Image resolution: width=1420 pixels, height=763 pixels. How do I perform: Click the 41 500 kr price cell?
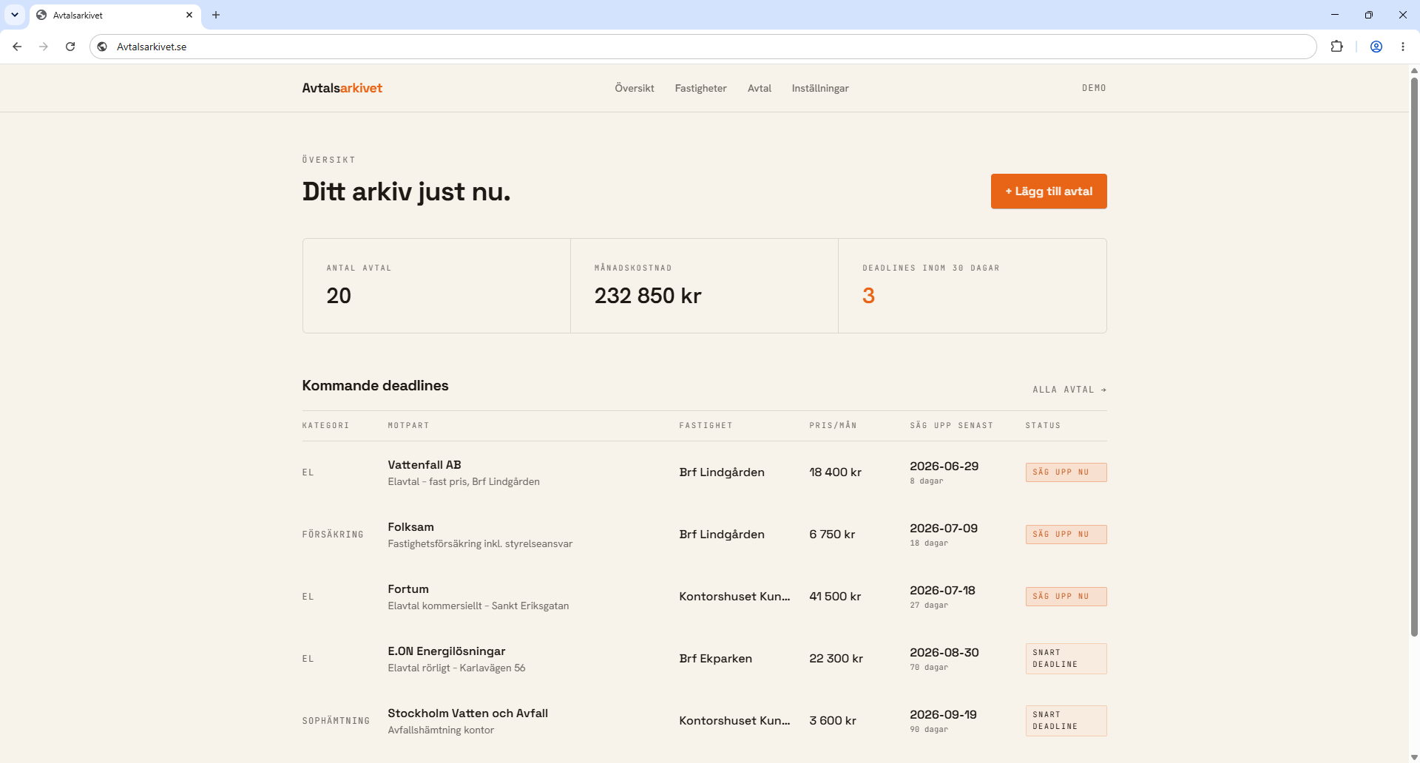pos(835,597)
